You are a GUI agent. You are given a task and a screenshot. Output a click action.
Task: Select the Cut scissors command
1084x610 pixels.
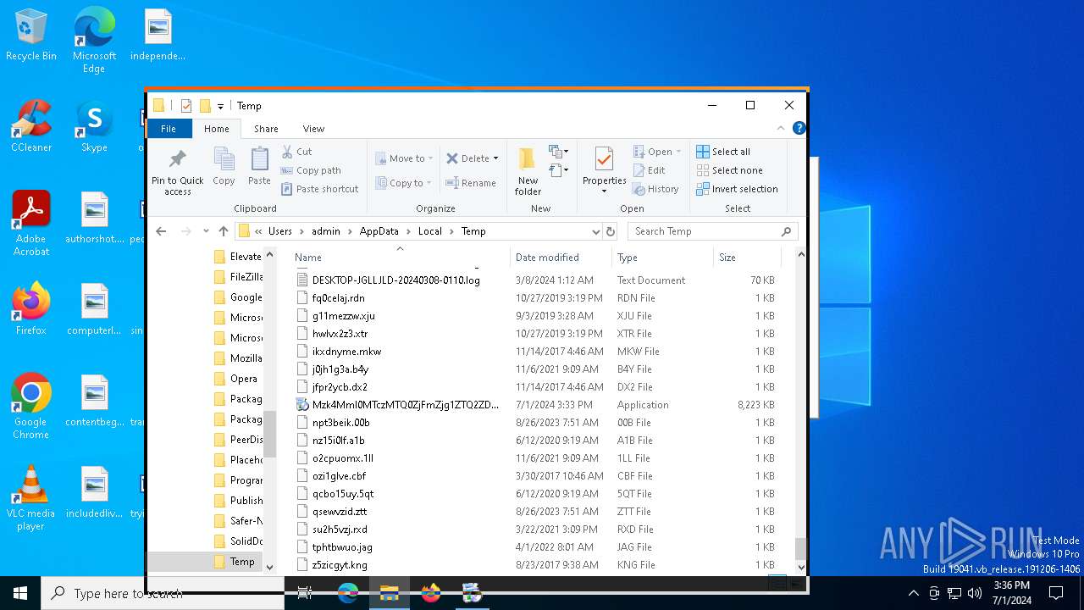click(x=297, y=152)
